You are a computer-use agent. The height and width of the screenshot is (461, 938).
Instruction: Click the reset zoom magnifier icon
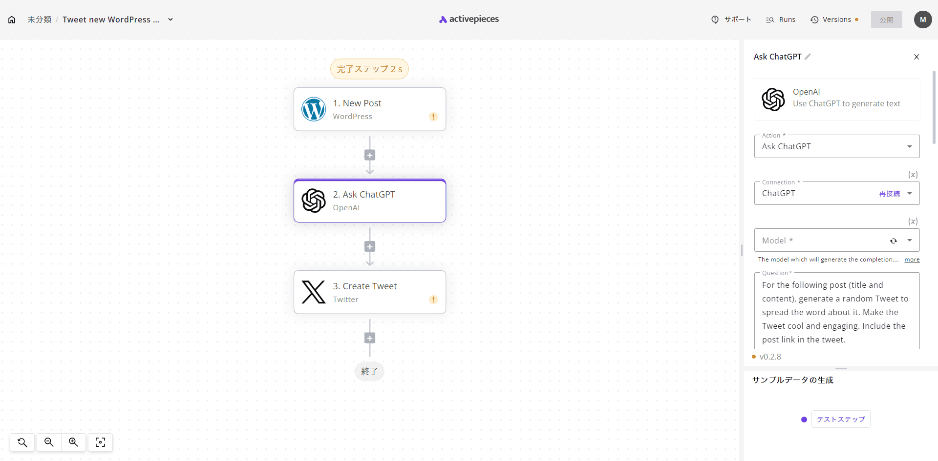[x=22, y=442]
